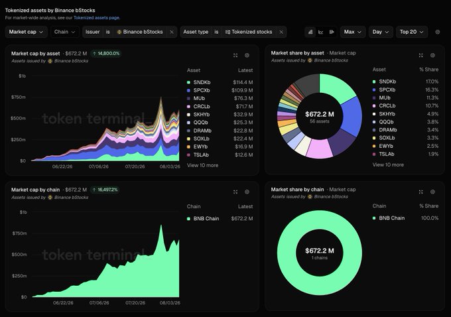
Task: Click View 10 more in Market cap by asset legend
Action: click(x=202, y=165)
